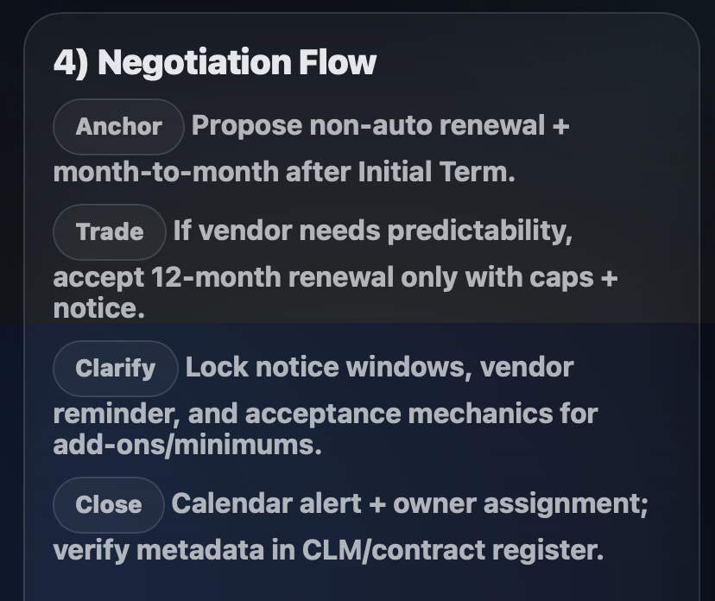Viewport: 715px width, 601px height.
Task: Click 'Calendar alert + owner assignment;' text
Action: [409, 504]
